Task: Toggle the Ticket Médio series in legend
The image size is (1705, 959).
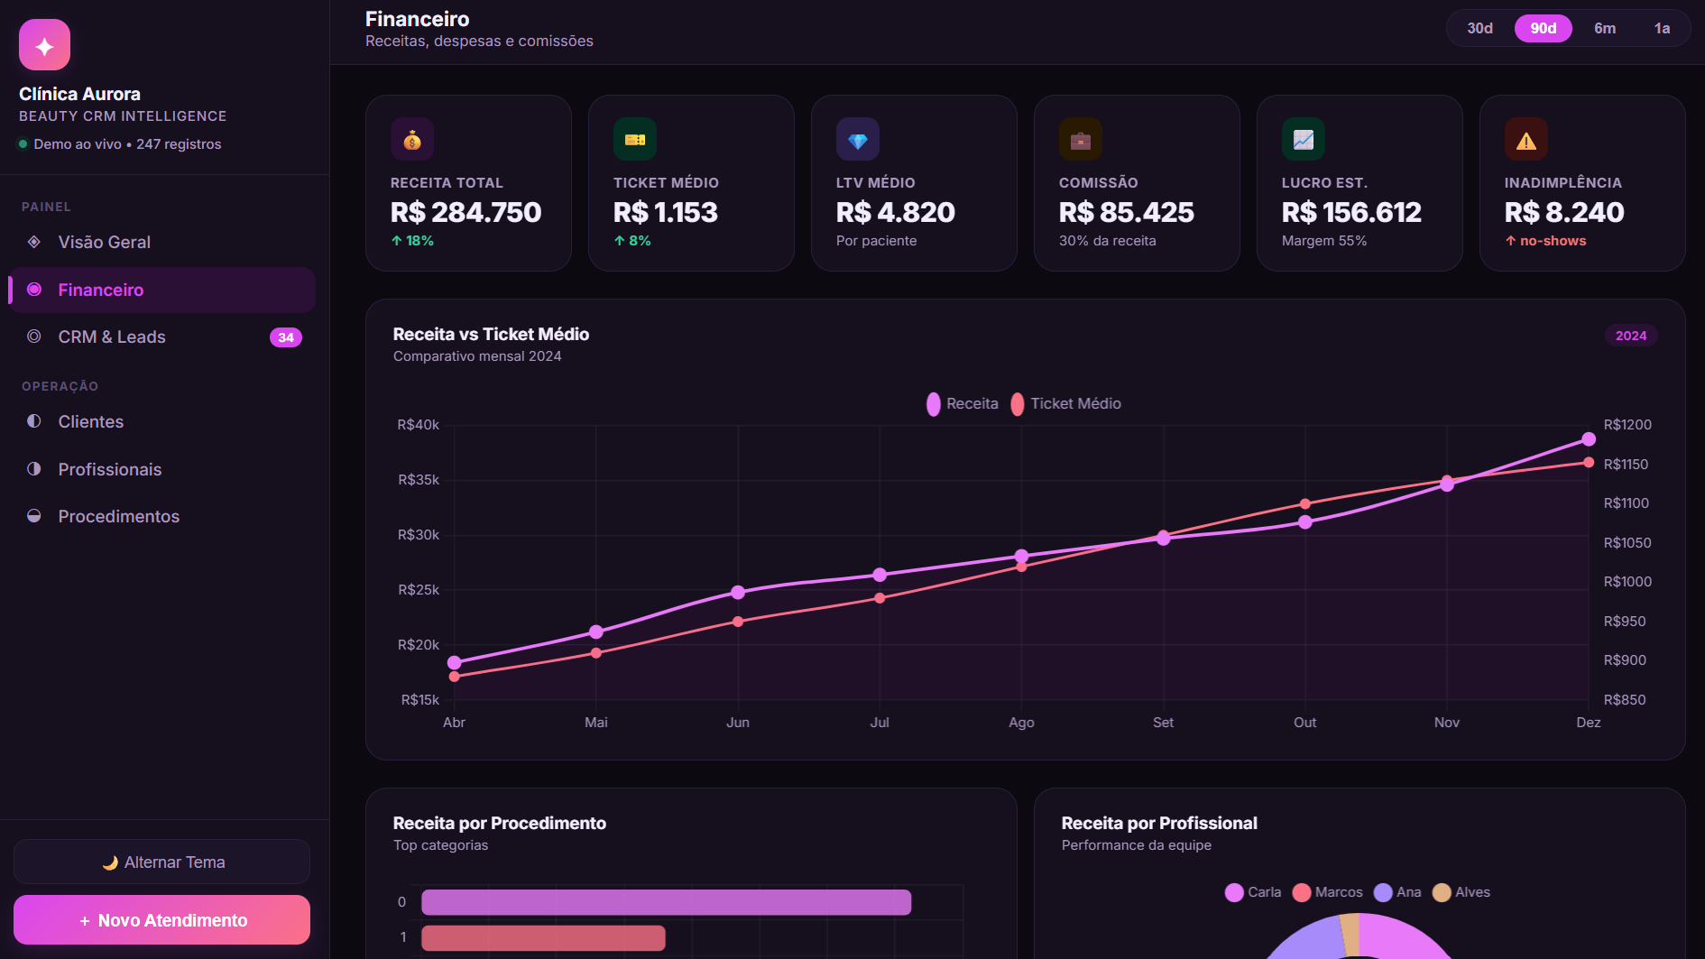Action: tap(1065, 404)
